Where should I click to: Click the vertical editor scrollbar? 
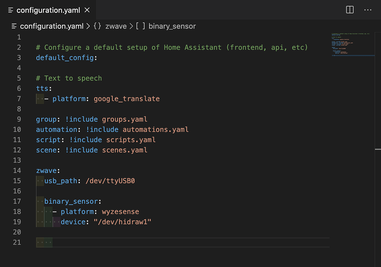point(378,149)
